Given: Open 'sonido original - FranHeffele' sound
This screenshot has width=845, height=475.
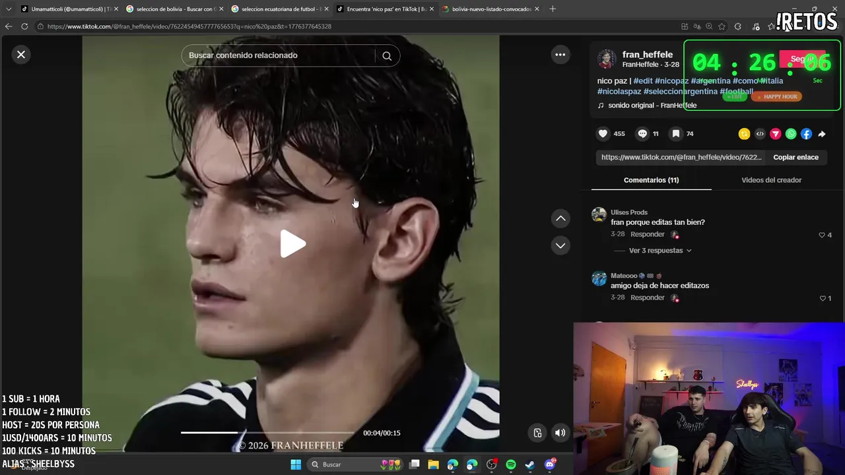Looking at the screenshot, I should pos(652,106).
